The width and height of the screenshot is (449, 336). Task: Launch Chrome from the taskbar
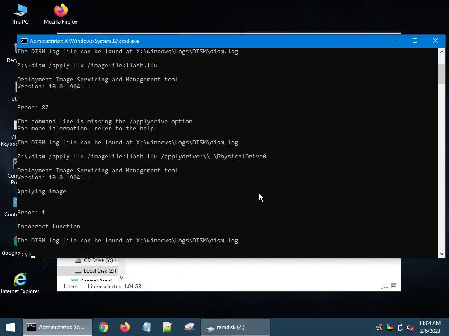[103, 327]
